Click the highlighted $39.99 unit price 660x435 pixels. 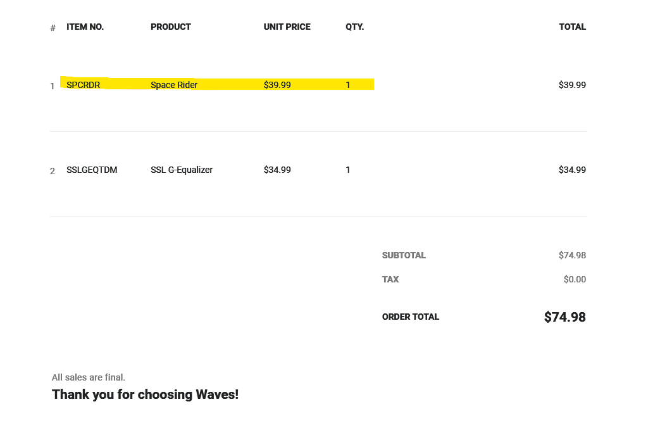click(x=277, y=85)
